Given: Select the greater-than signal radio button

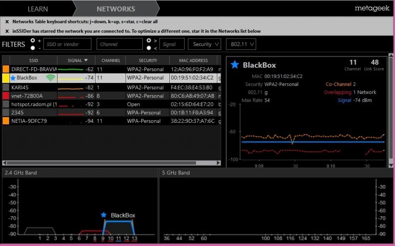Looking at the screenshot, I should tap(149, 40).
